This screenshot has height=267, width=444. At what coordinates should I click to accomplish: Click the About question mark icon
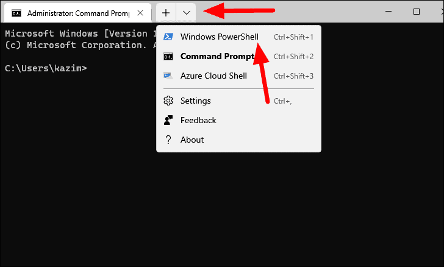click(168, 140)
